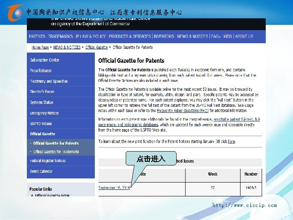Open the September 16, 2014 issue link

[x=114, y=188]
